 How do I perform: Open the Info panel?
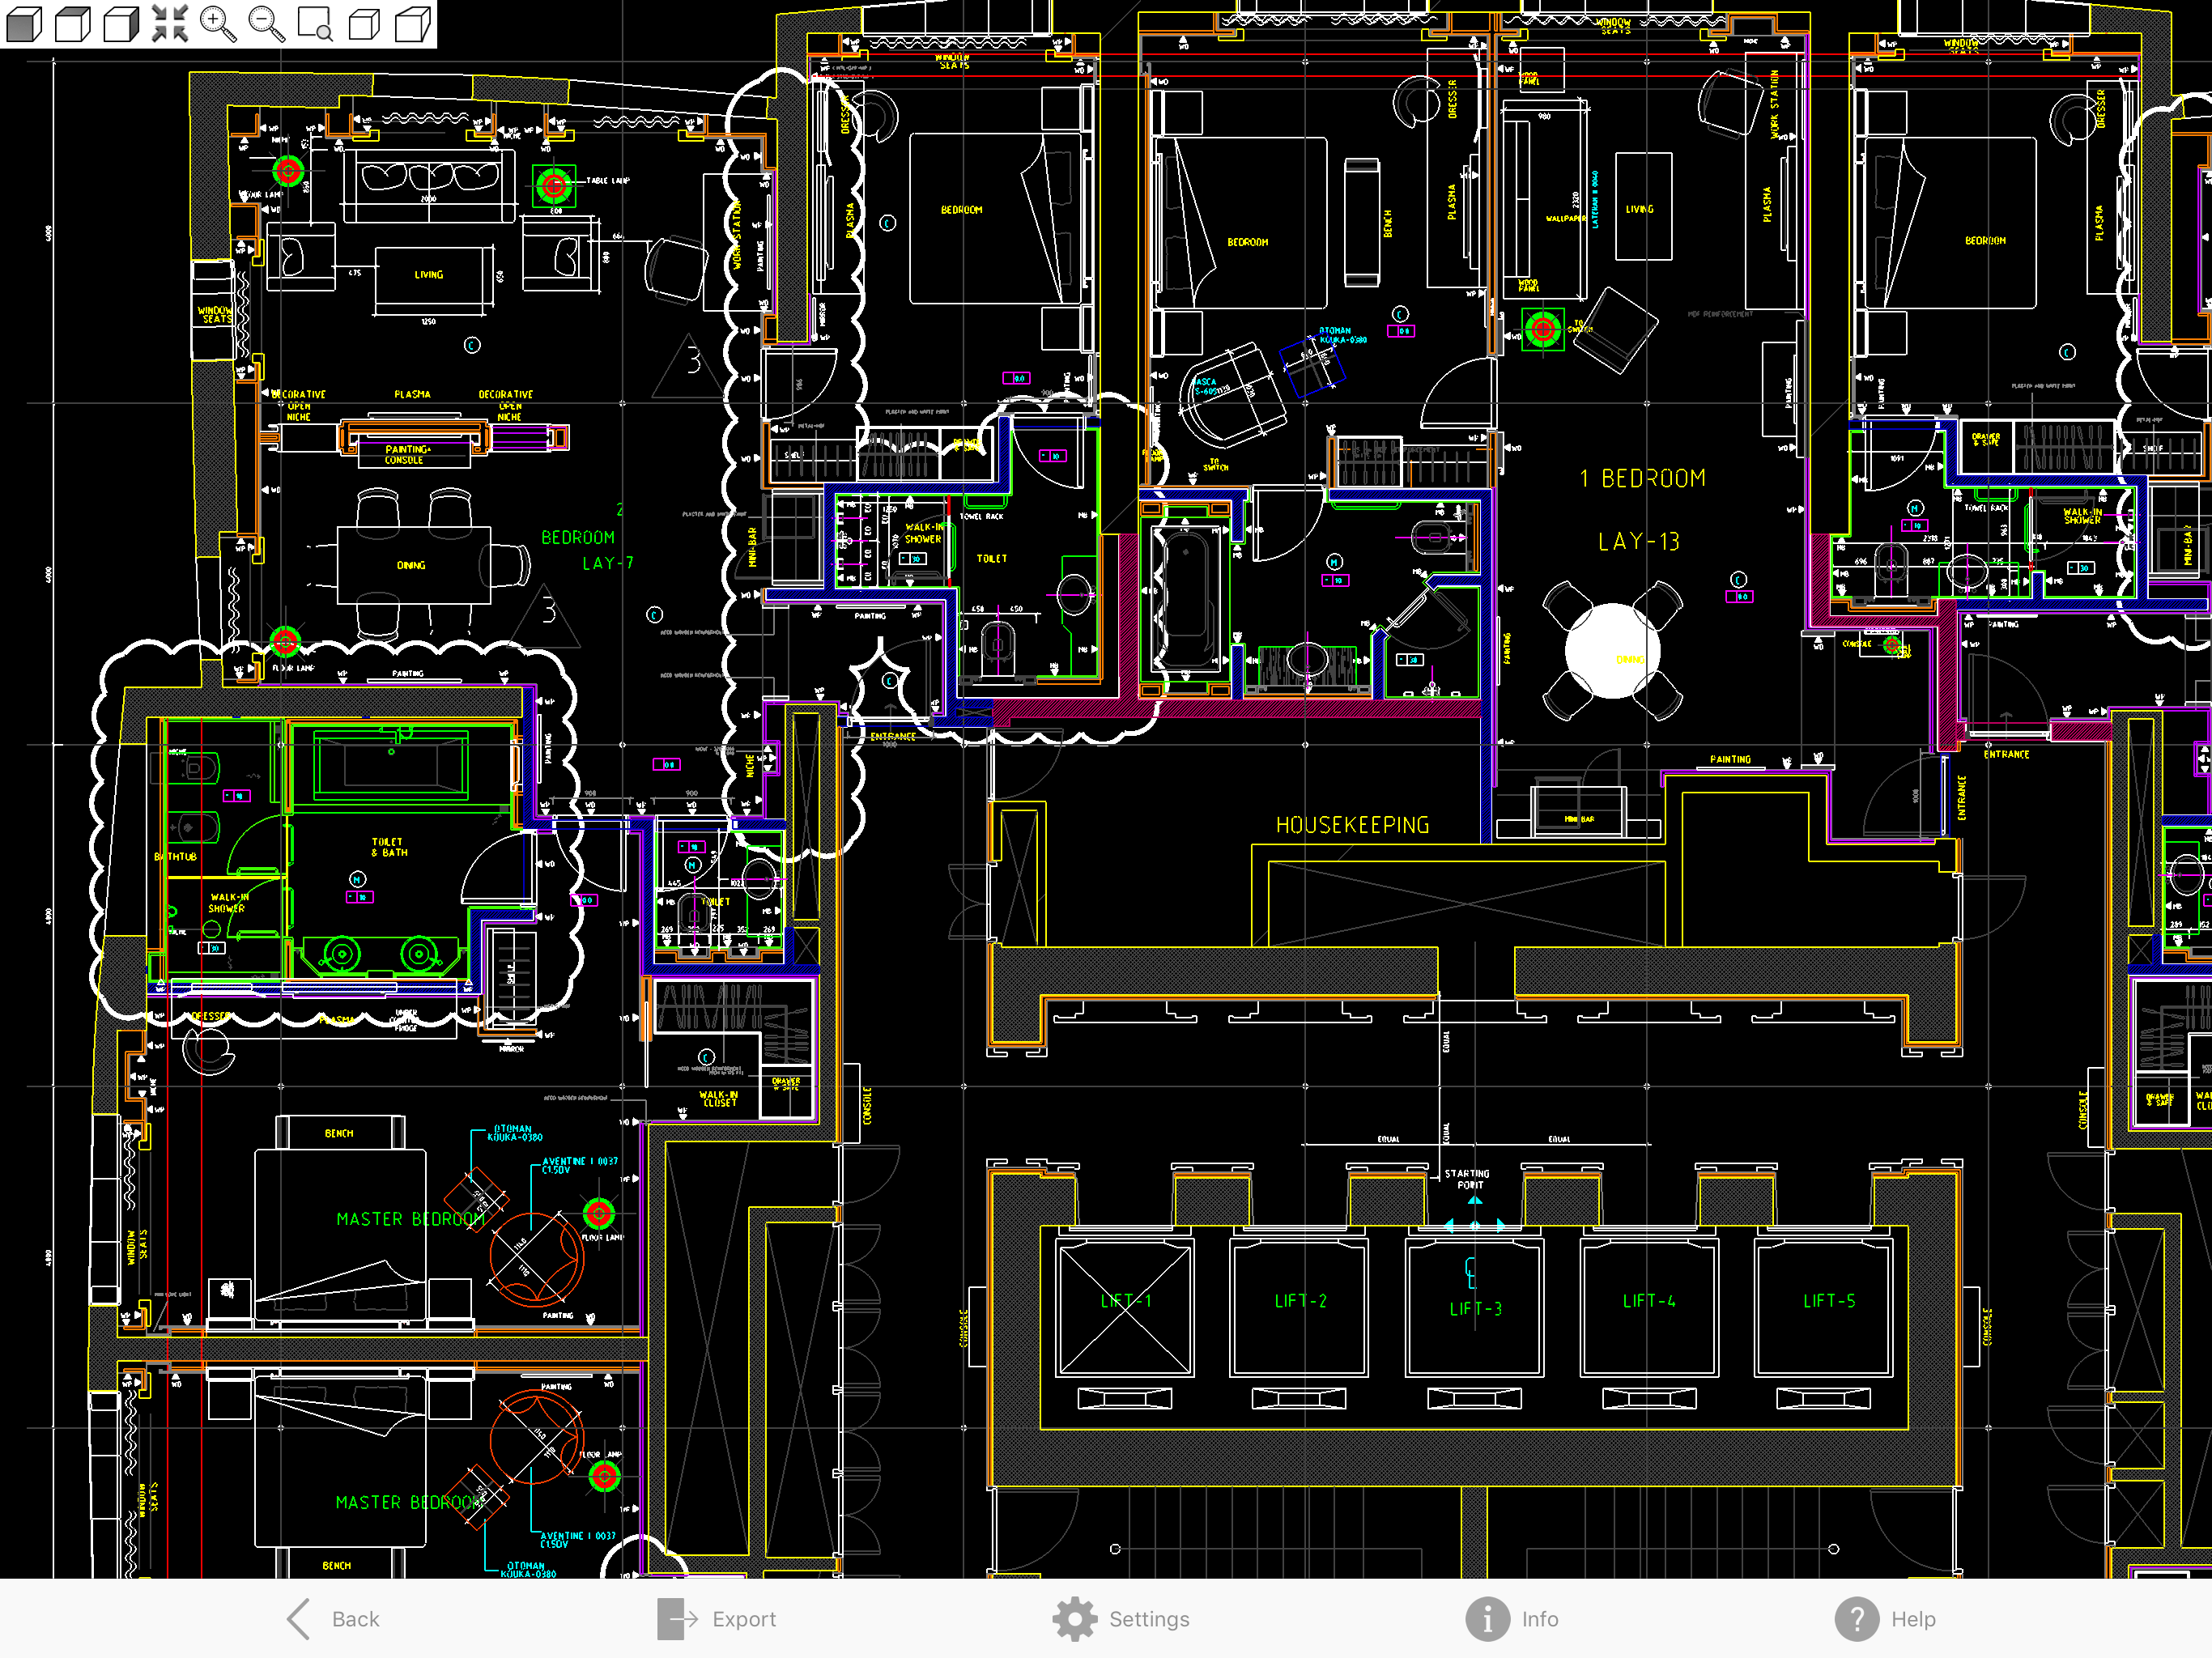pyautogui.click(x=1511, y=1618)
